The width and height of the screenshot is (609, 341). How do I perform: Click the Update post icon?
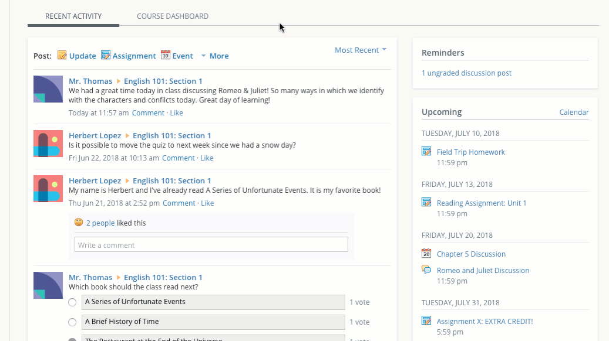coord(62,56)
